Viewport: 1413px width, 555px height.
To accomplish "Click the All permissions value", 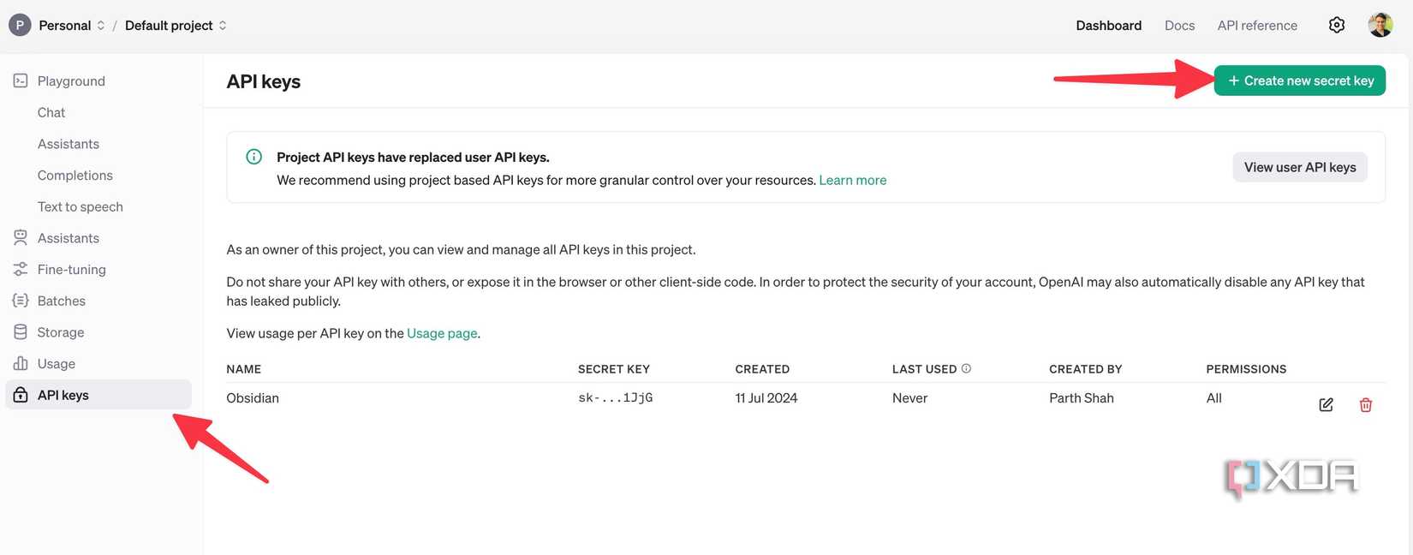I will click(x=1213, y=397).
